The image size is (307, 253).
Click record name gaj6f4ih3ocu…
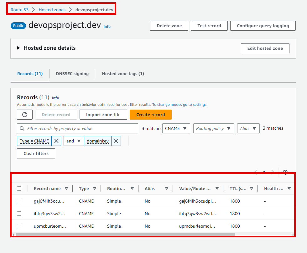pyautogui.click(x=49, y=201)
